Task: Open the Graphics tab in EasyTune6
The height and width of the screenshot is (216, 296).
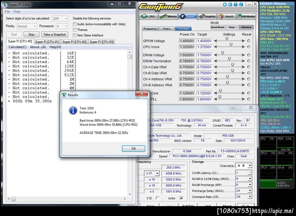Action: [207, 16]
